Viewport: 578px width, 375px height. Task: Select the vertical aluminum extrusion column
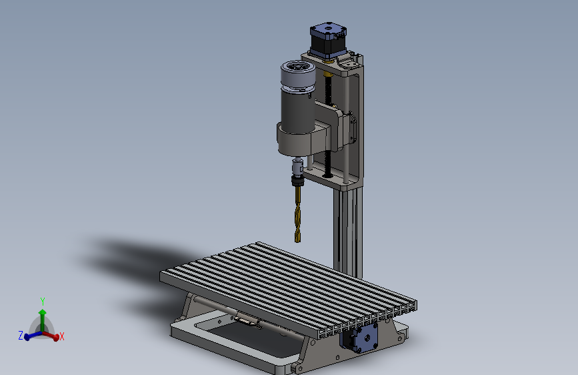coord(348,232)
